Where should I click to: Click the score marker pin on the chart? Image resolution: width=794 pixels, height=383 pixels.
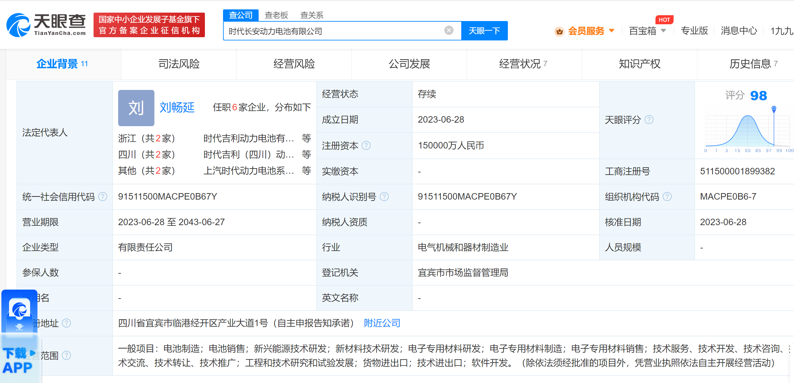[774, 109]
